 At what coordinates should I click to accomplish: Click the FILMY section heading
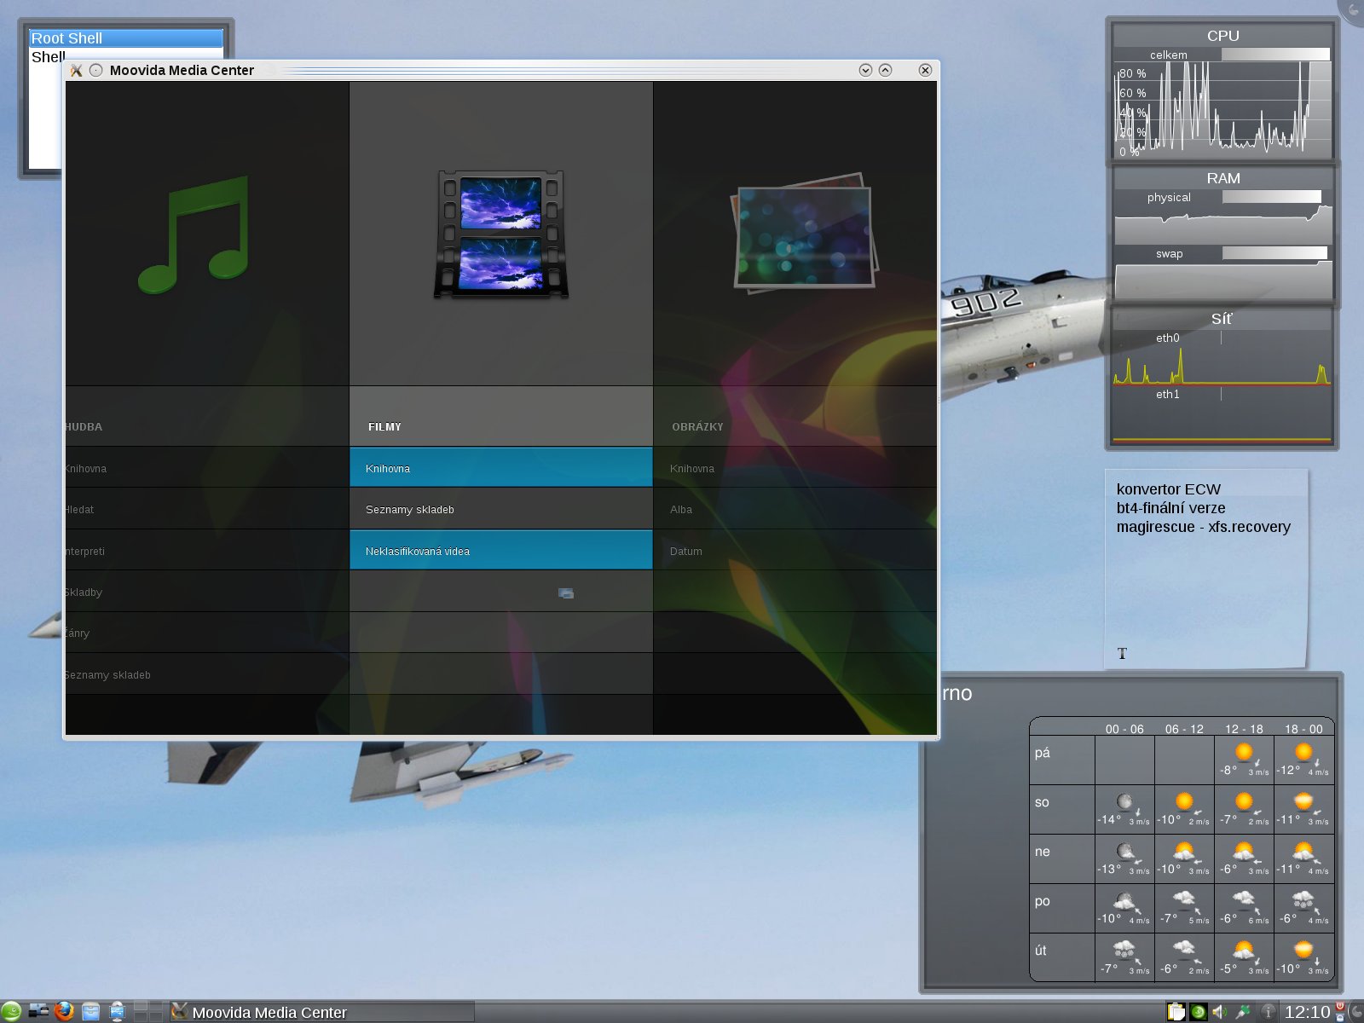point(384,426)
